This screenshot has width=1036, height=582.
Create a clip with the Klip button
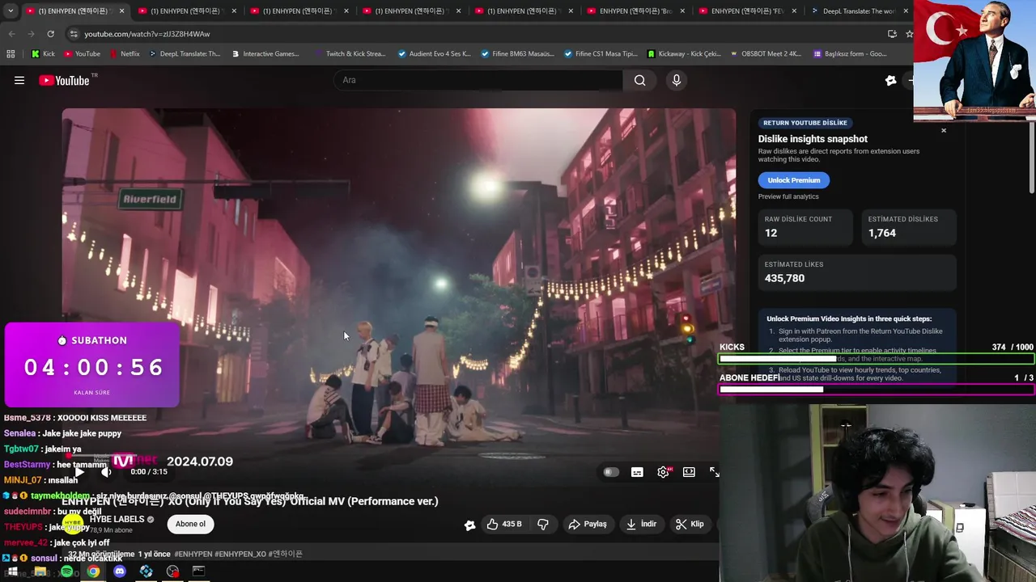tap(690, 524)
